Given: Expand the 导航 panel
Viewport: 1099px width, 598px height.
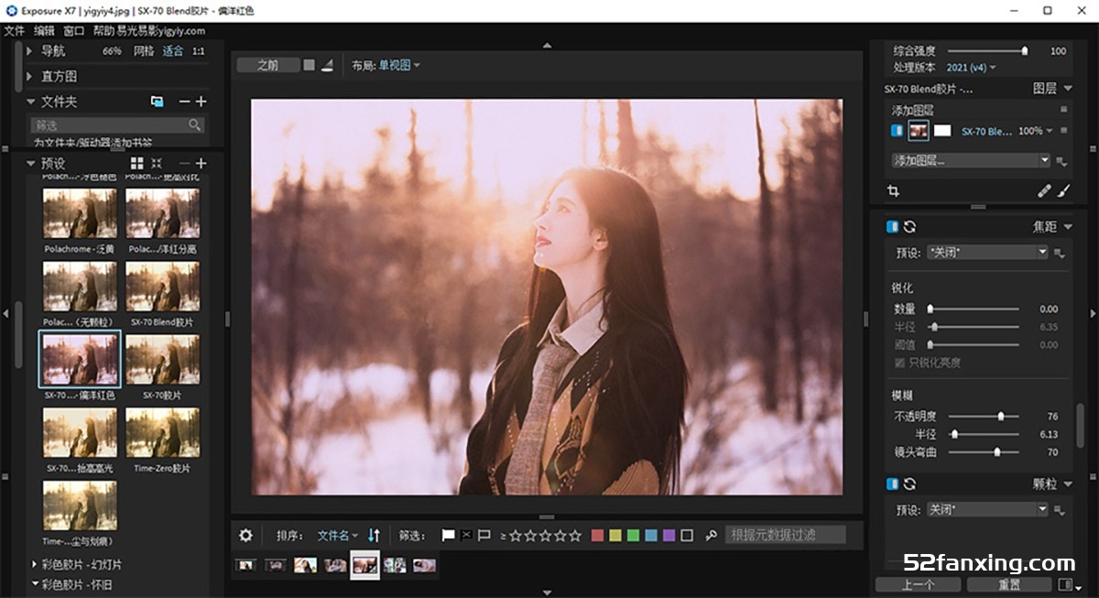Looking at the screenshot, I should click(30, 51).
